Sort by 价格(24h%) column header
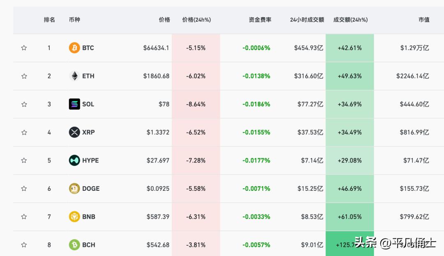The image size is (444, 256). (x=196, y=20)
